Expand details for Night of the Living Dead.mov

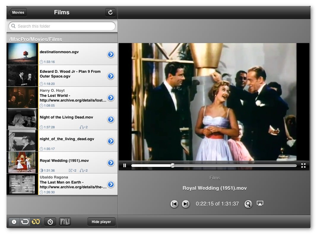[x=111, y=119]
